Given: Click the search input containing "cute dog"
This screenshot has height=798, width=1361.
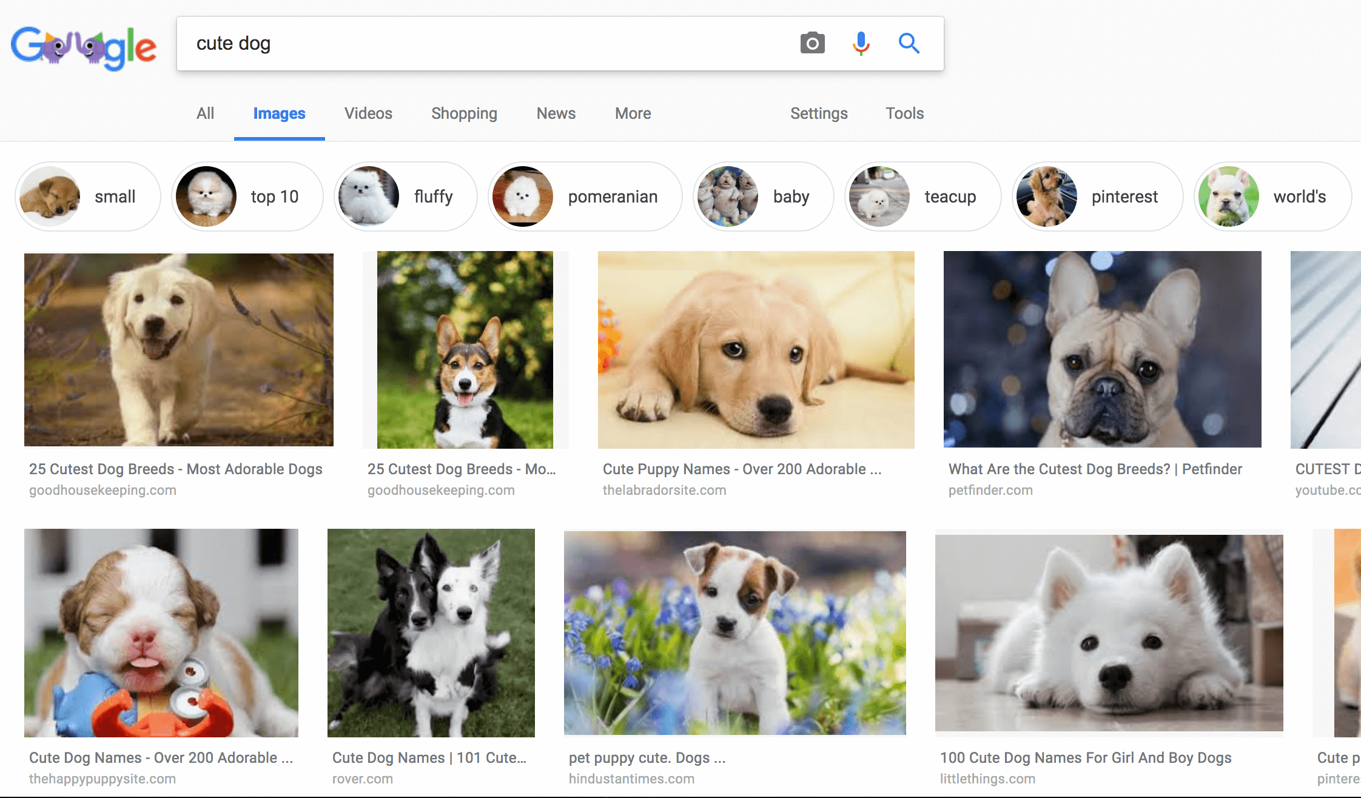Looking at the screenshot, I should (425, 43).
